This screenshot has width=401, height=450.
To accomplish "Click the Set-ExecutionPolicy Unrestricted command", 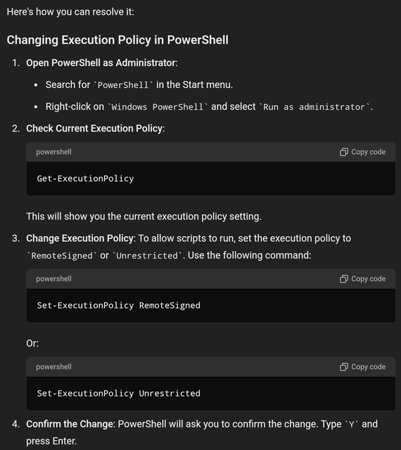I will (x=119, y=394).
